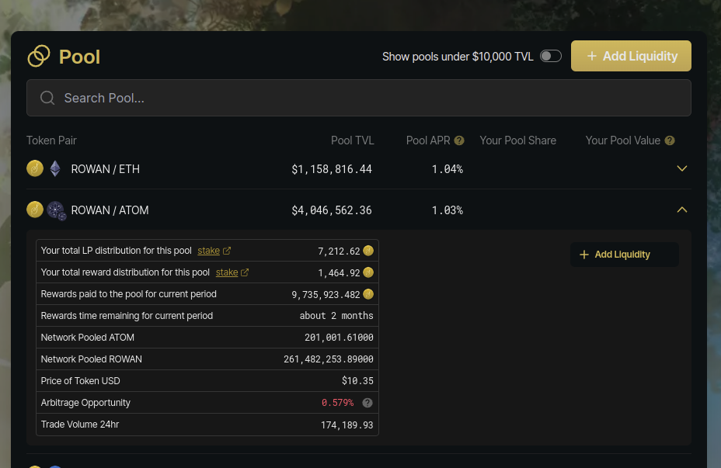Click external link icon next to reward distribution stake

[x=245, y=272]
